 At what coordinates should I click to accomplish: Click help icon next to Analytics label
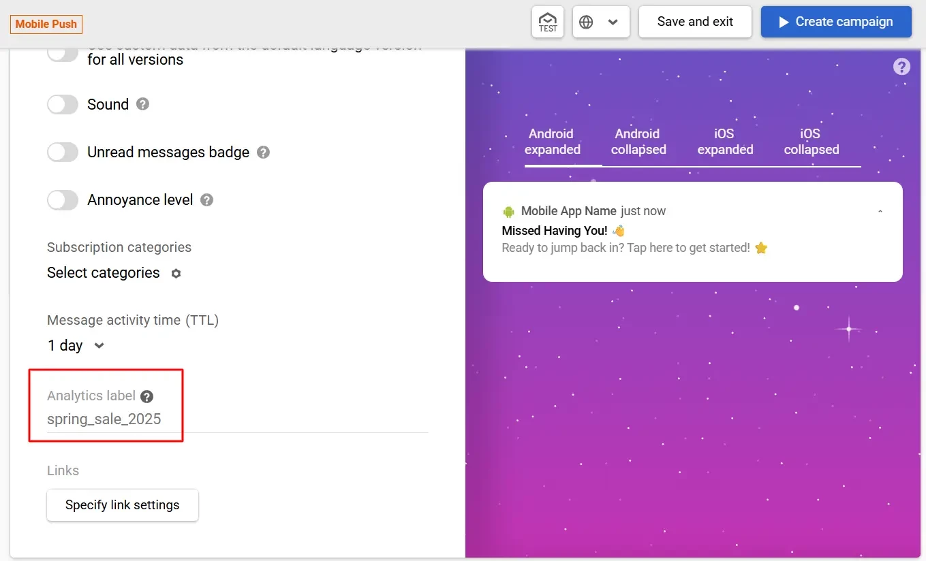[x=146, y=396]
